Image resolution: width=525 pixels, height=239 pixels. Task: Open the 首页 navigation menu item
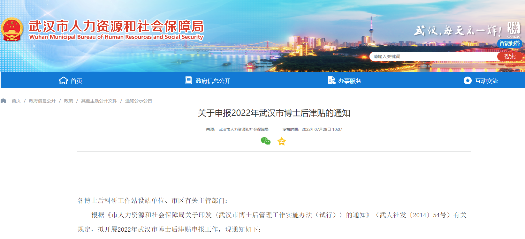pyautogui.click(x=76, y=81)
